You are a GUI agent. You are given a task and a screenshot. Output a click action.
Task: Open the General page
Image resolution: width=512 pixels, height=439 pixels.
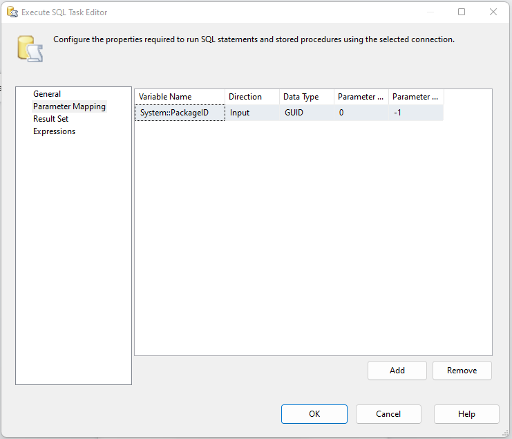tap(47, 94)
